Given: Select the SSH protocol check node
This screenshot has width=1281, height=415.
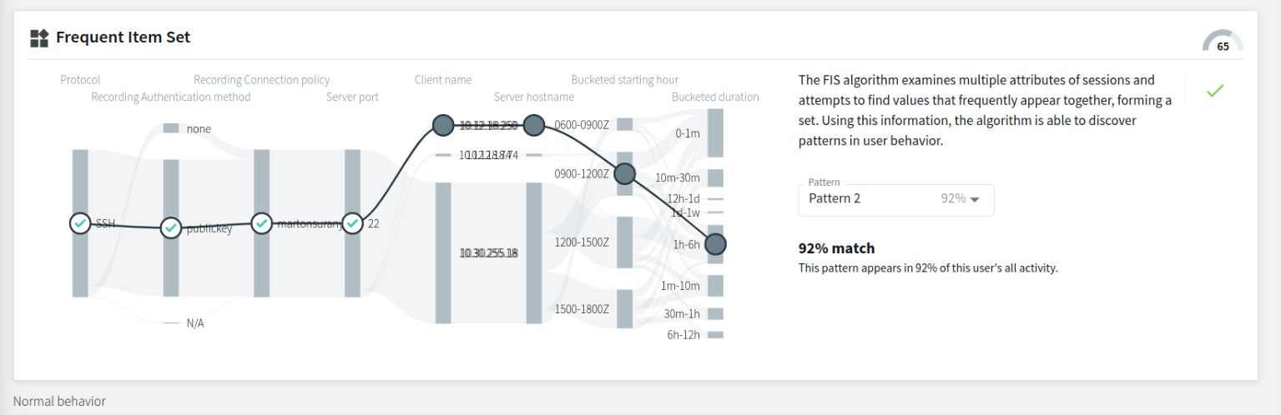Looking at the screenshot, I should tap(80, 223).
